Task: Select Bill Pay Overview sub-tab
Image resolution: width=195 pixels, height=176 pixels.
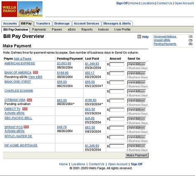Action: click(x=16, y=30)
